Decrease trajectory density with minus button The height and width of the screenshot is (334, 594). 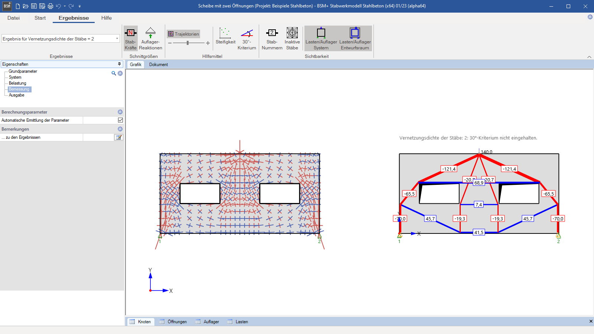point(170,43)
